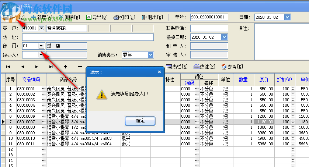Click the 商品编码 column header
Viewport: 309px width, 167px height.
click(31, 79)
